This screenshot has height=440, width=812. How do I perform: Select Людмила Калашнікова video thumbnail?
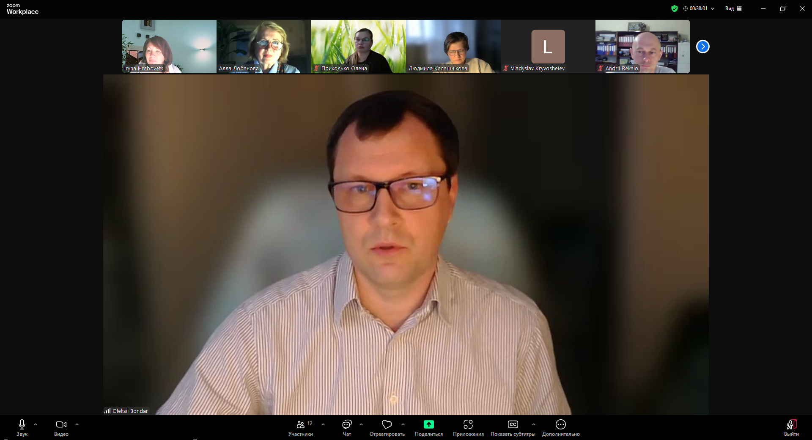pyautogui.click(x=453, y=47)
